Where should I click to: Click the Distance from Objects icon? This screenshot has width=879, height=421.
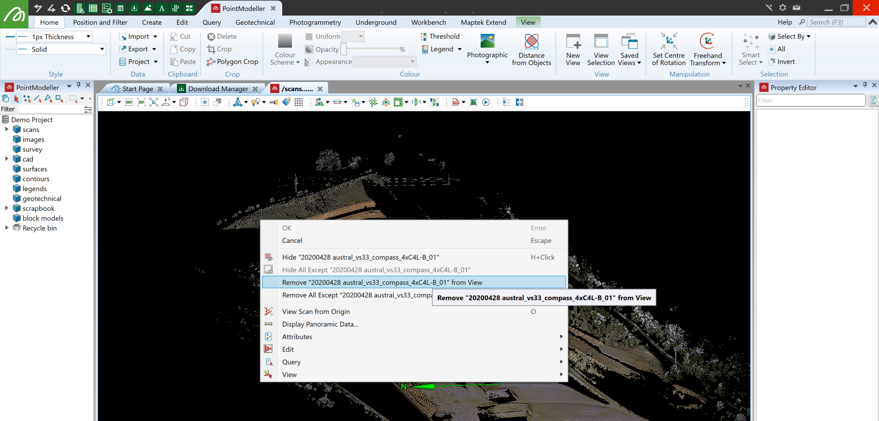coord(531,42)
